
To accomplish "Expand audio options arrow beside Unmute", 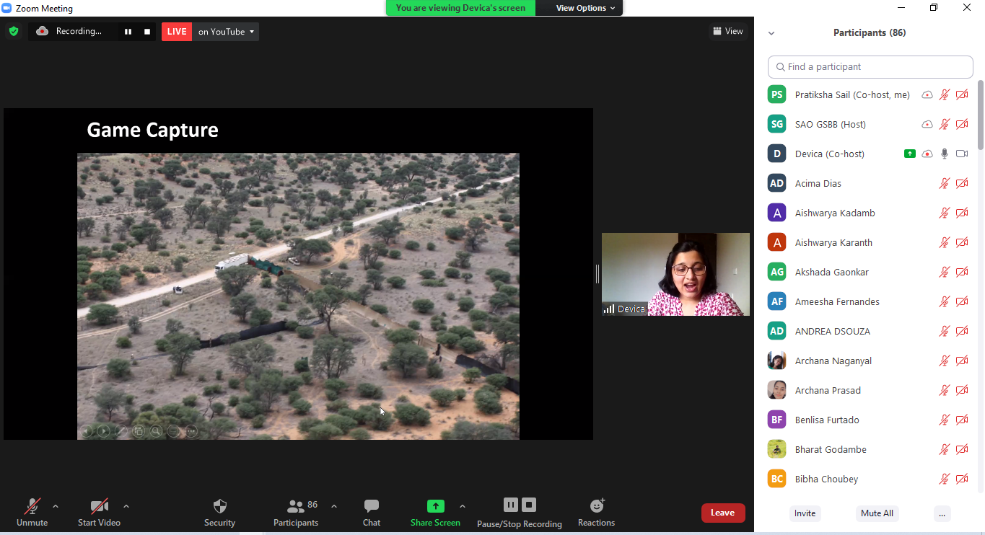I will [56, 506].
